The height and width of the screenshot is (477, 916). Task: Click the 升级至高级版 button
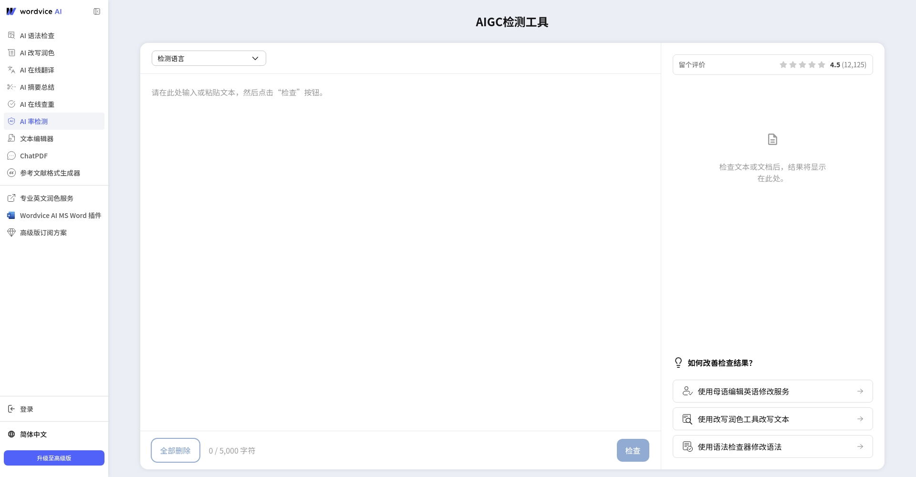pos(54,458)
